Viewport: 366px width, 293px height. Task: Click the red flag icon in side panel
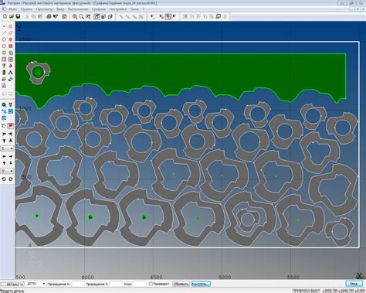(11, 126)
